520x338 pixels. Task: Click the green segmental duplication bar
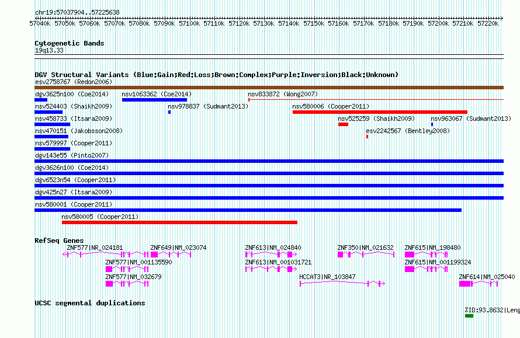[469, 316]
